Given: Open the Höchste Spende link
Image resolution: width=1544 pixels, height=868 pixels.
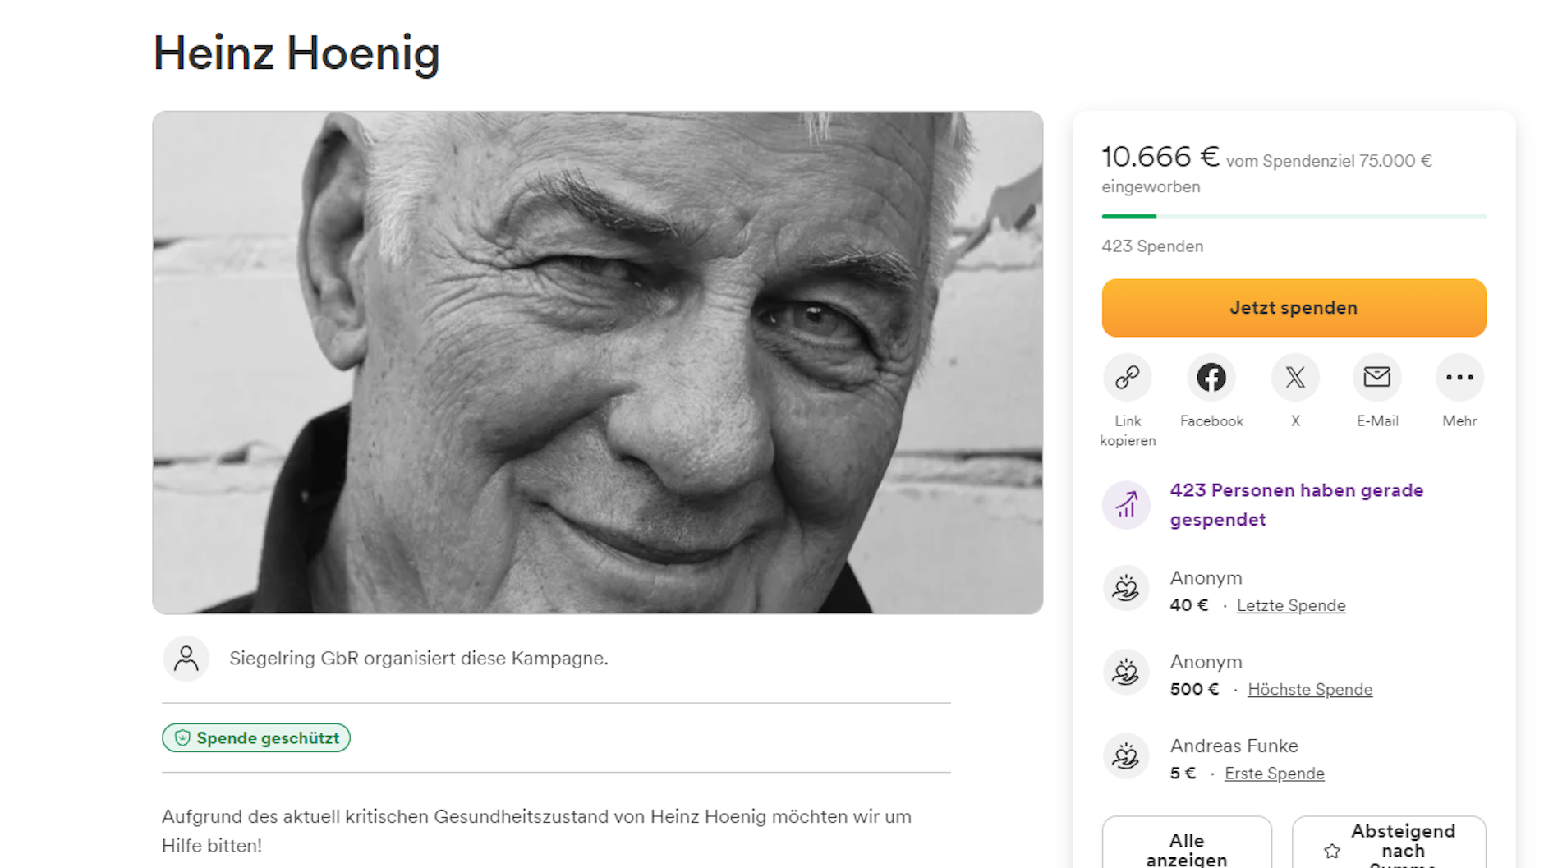Looking at the screenshot, I should click(x=1309, y=690).
